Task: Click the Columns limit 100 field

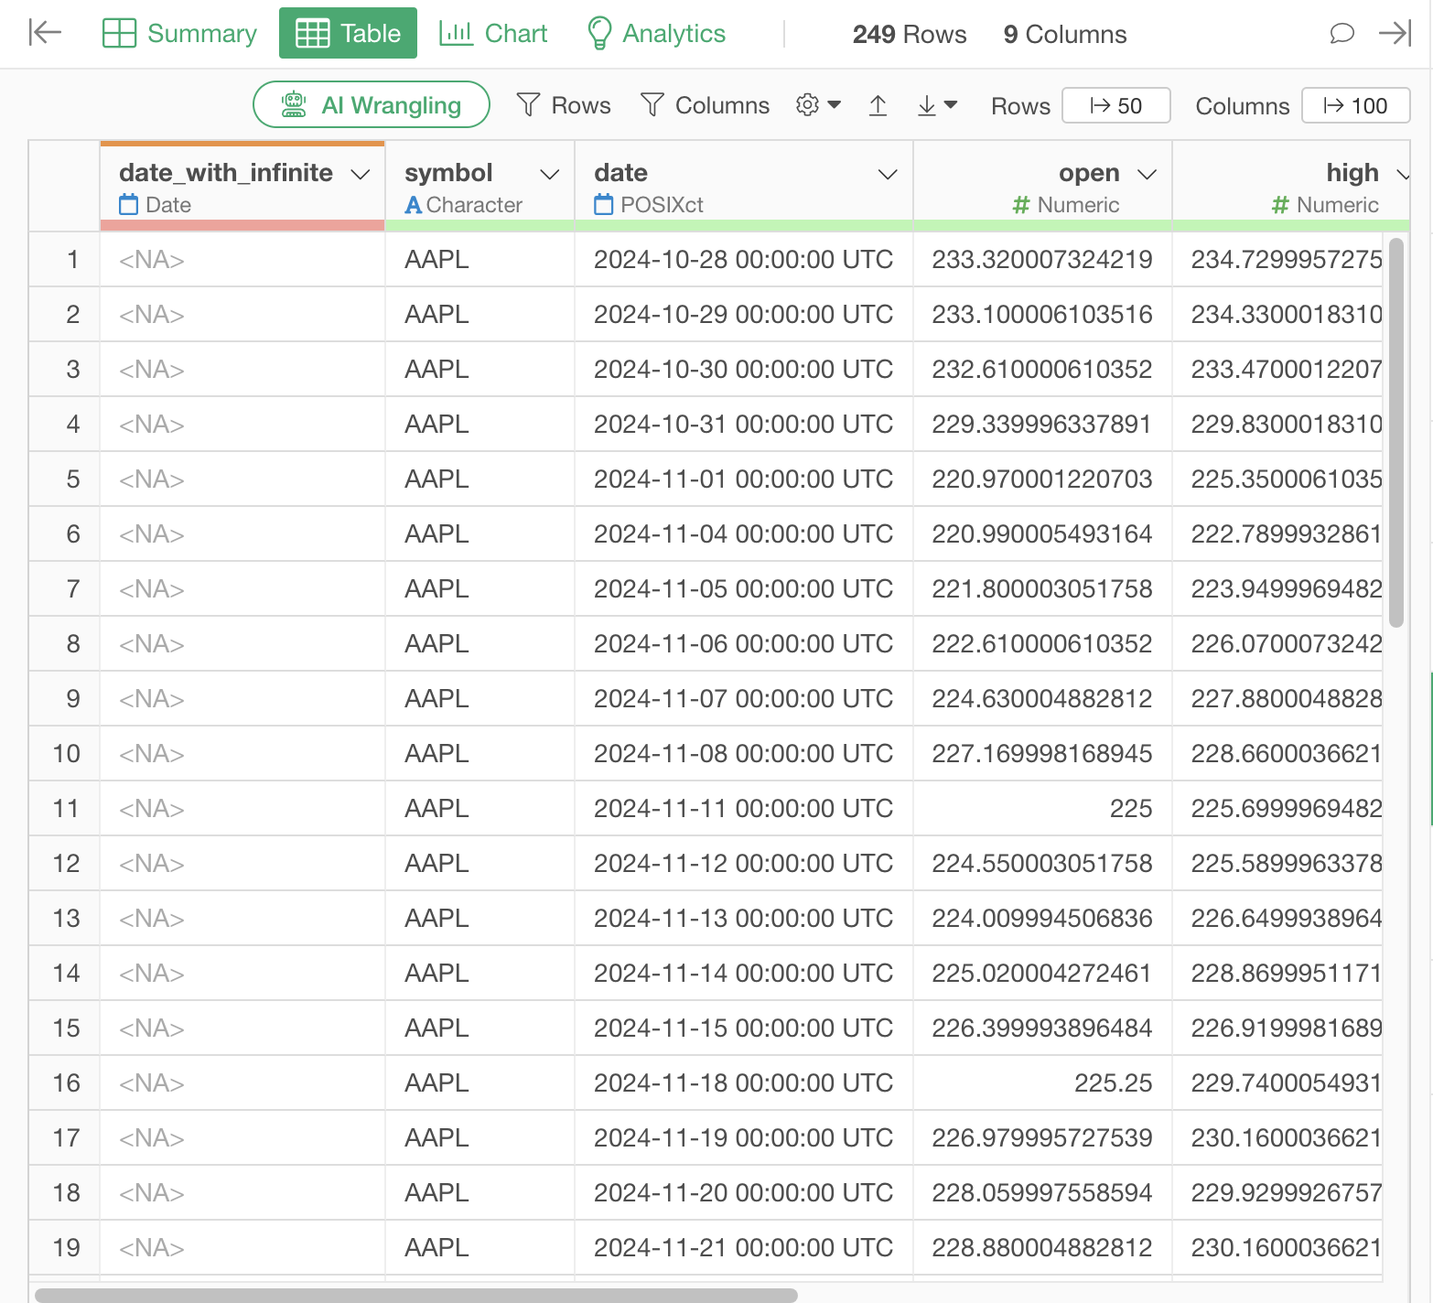Action: click(1355, 106)
